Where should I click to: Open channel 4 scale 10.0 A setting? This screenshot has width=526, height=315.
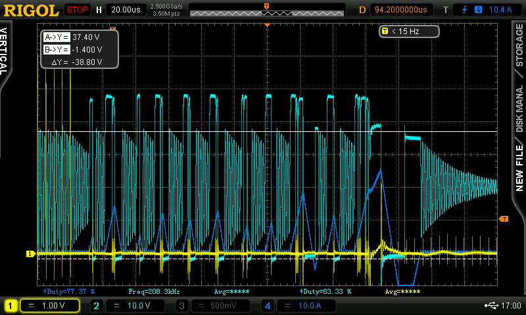coord(308,305)
